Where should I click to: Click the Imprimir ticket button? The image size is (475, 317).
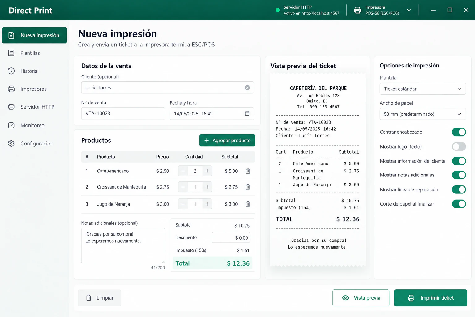point(430,298)
